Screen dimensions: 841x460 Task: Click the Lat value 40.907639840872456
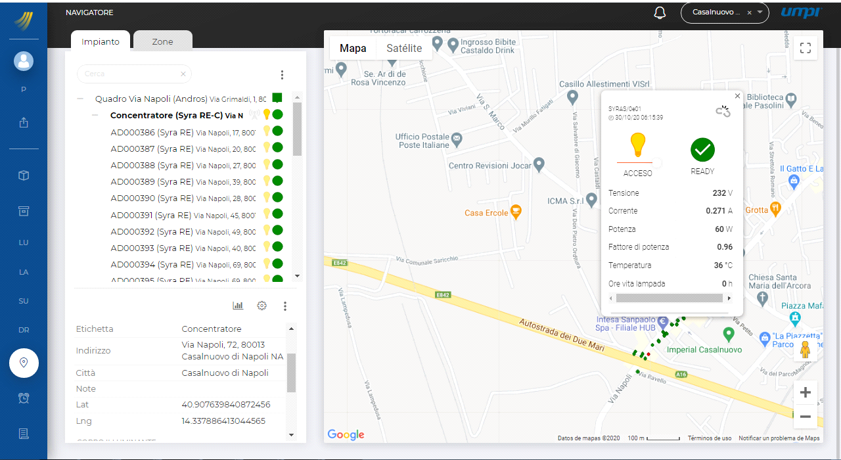pos(226,405)
